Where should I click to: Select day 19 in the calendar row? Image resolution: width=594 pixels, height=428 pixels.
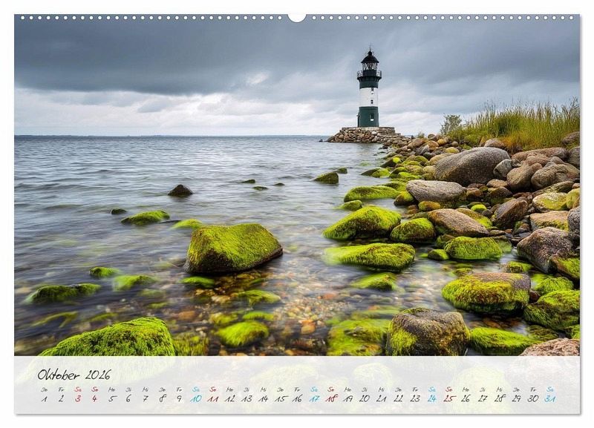347,398
